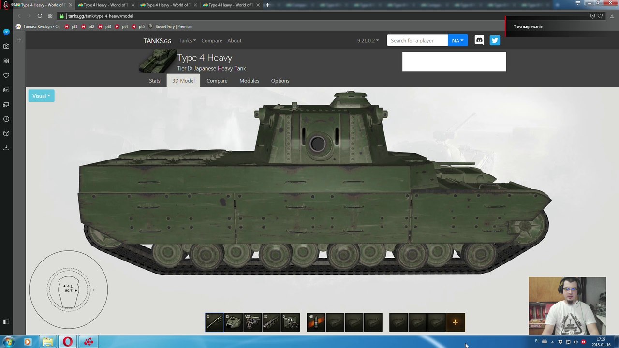Close the first Type 4 Heavy browser tab

[70, 5]
